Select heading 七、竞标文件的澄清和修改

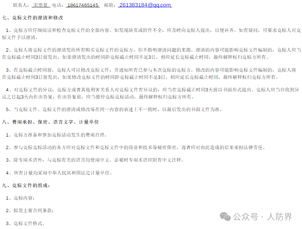pos(33,18)
